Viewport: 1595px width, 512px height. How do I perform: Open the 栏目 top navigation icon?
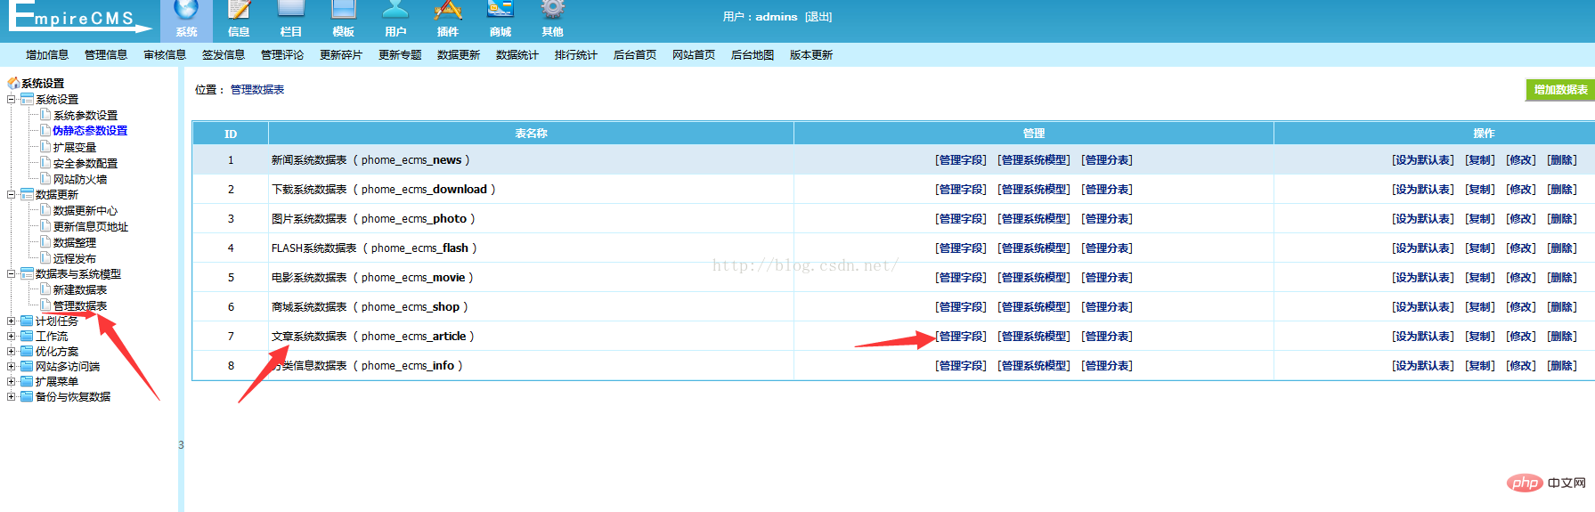[x=291, y=20]
